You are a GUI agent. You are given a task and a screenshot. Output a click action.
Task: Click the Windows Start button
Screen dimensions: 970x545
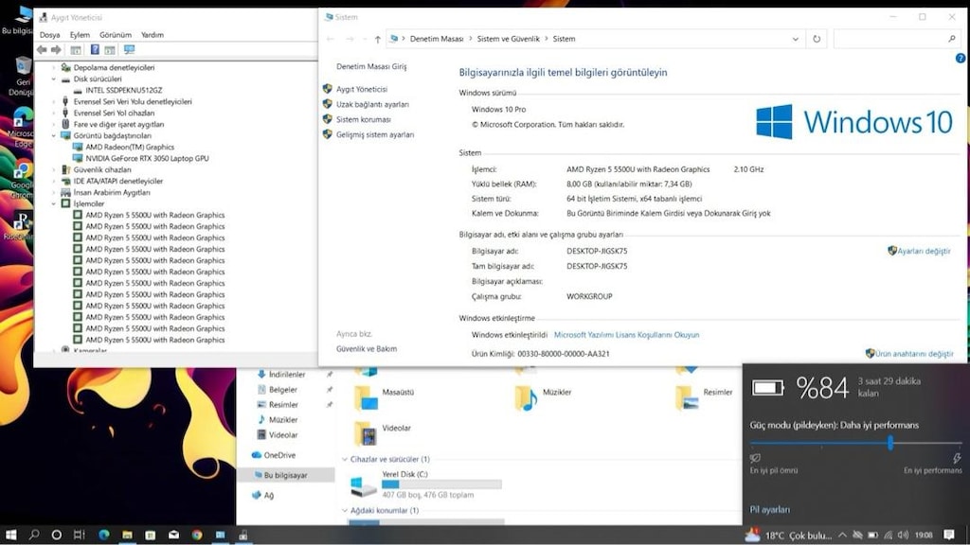coord(10,536)
